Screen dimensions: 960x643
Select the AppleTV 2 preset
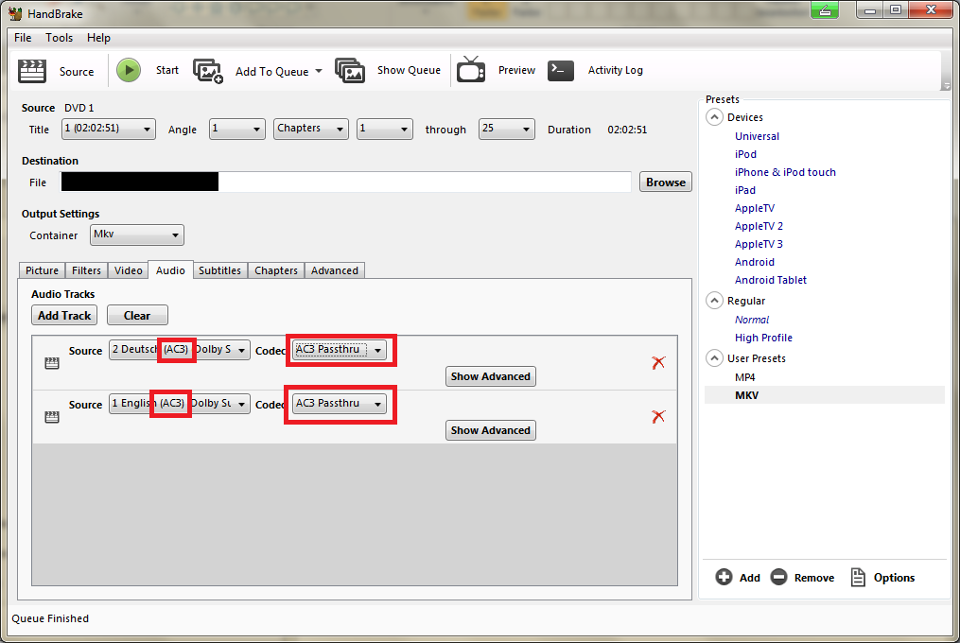759,226
